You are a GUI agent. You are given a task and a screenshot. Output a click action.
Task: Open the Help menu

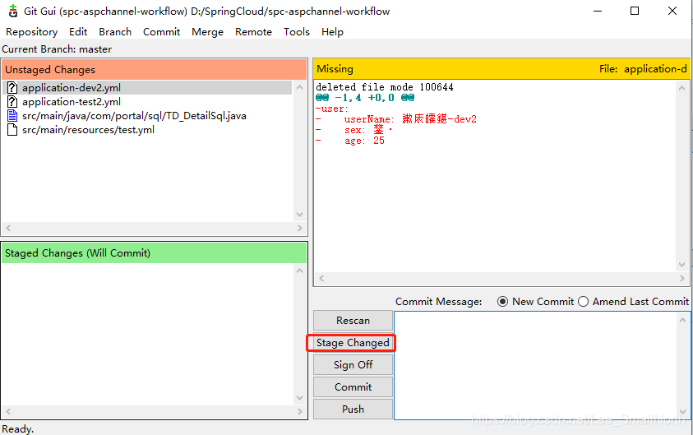(332, 32)
